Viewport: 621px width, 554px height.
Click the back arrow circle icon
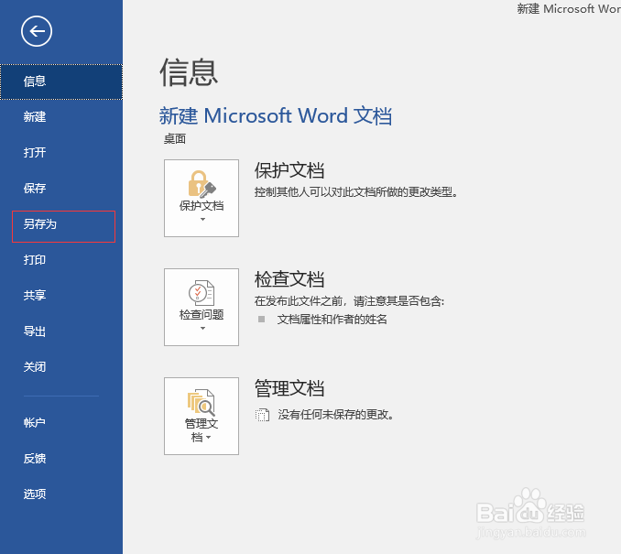point(37,31)
